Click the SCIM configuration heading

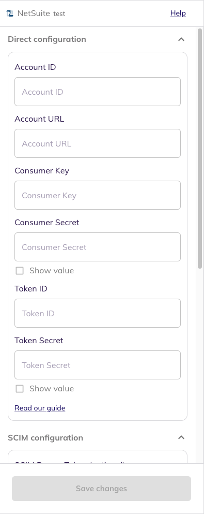click(x=45, y=437)
